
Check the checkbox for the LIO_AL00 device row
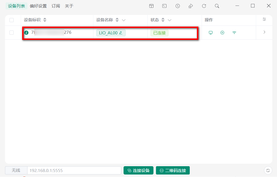(x=11, y=32)
